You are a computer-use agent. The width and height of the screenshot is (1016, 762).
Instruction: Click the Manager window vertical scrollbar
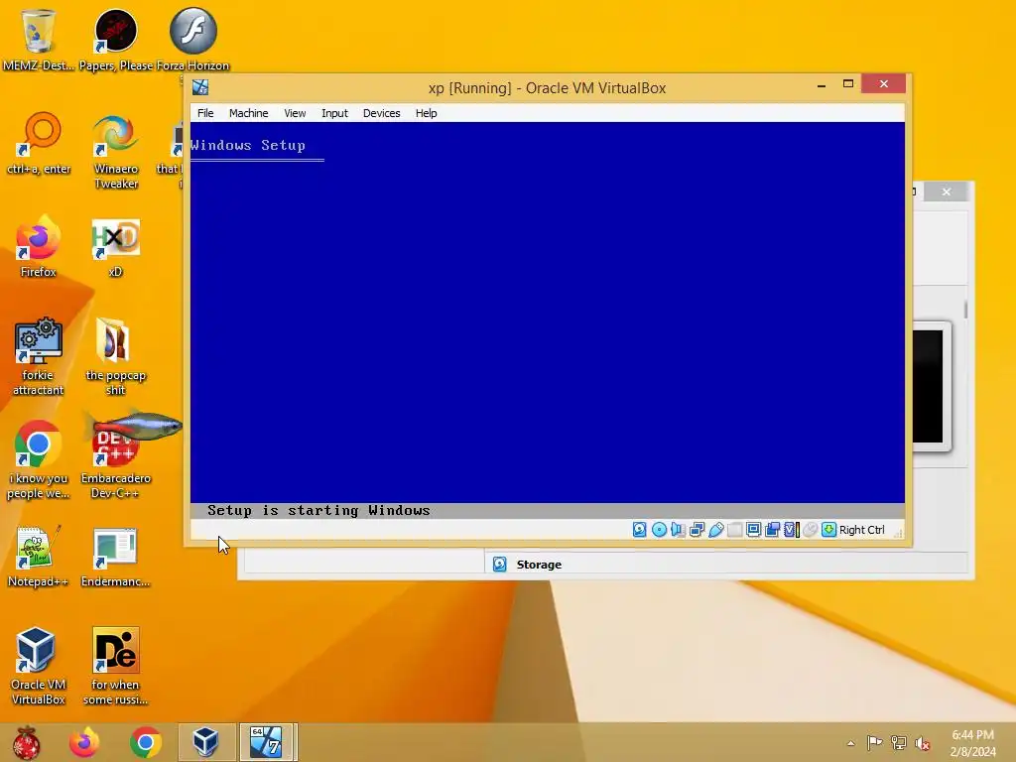coord(965,310)
